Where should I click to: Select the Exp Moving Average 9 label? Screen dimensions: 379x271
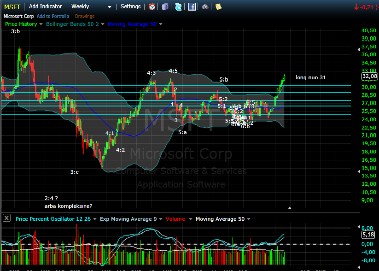pos(128,219)
